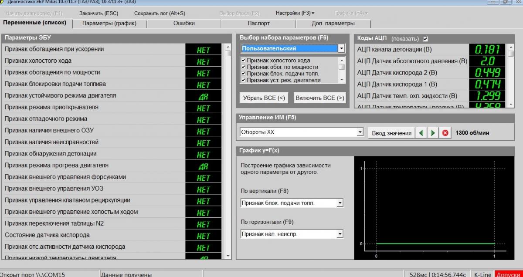Open the 'Пользовательский' parameter set dropdown
The width and height of the screenshot is (523, 277).
pos(341,48)
